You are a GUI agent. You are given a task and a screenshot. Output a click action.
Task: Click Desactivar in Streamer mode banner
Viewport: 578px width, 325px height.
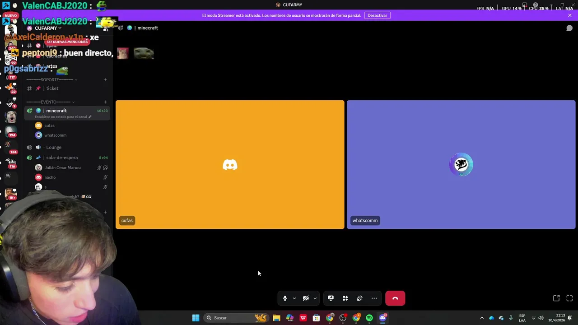click(377, 15)
